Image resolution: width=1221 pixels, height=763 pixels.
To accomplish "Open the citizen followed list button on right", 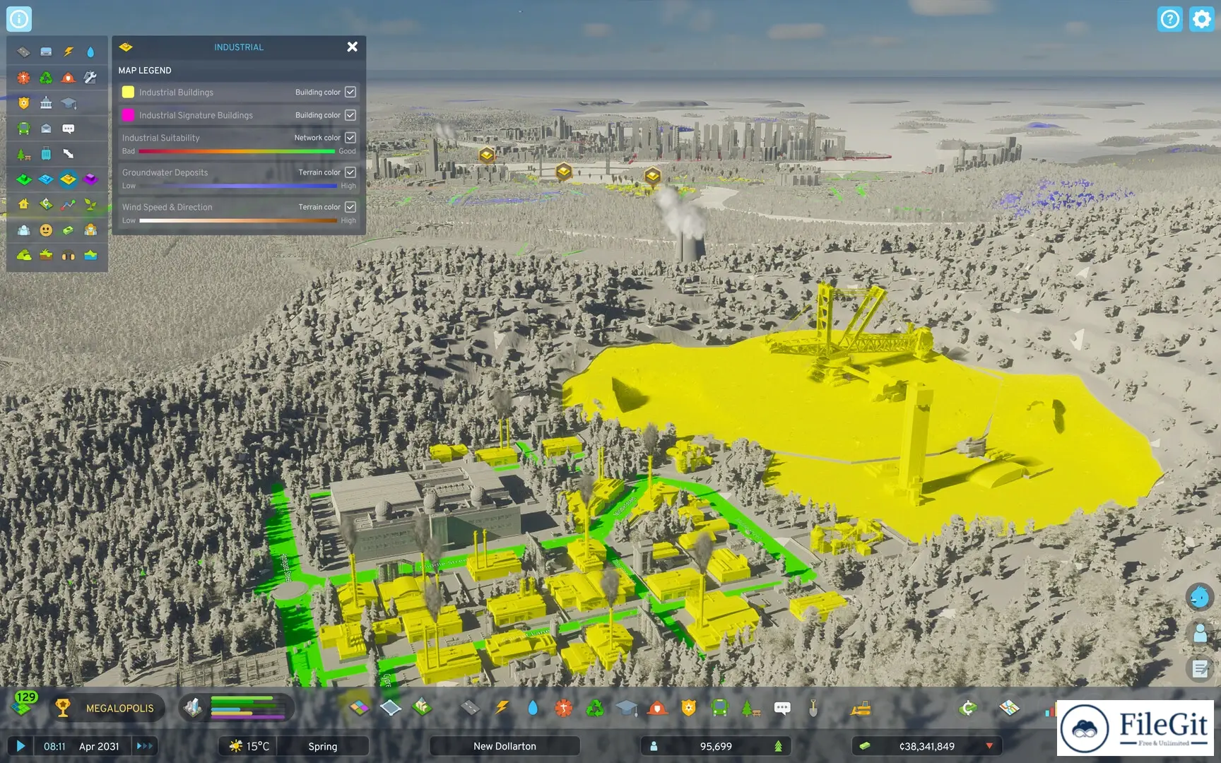I will 1200,632.
